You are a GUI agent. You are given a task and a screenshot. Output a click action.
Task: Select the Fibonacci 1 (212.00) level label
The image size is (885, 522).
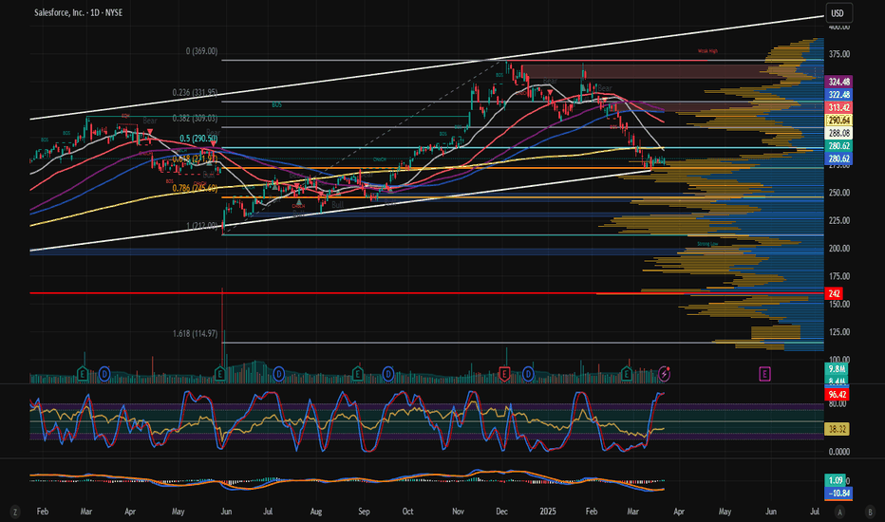201,226
